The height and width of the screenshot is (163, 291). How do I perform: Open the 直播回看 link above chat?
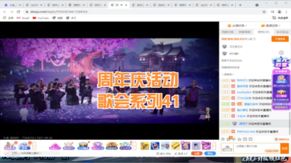coord(270,25)
